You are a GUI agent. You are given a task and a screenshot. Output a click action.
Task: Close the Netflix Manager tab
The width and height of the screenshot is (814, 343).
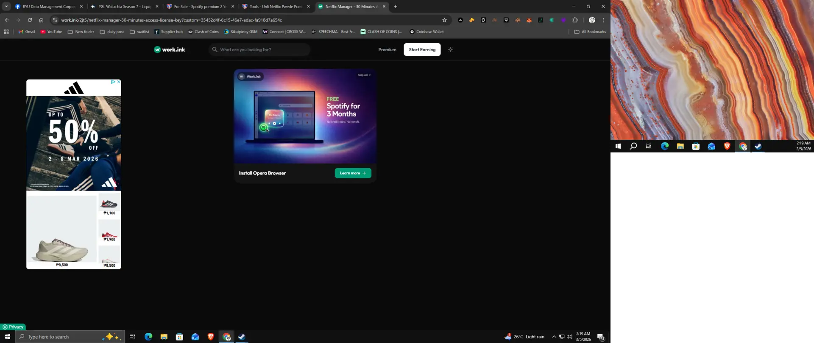tap(384, 7)
